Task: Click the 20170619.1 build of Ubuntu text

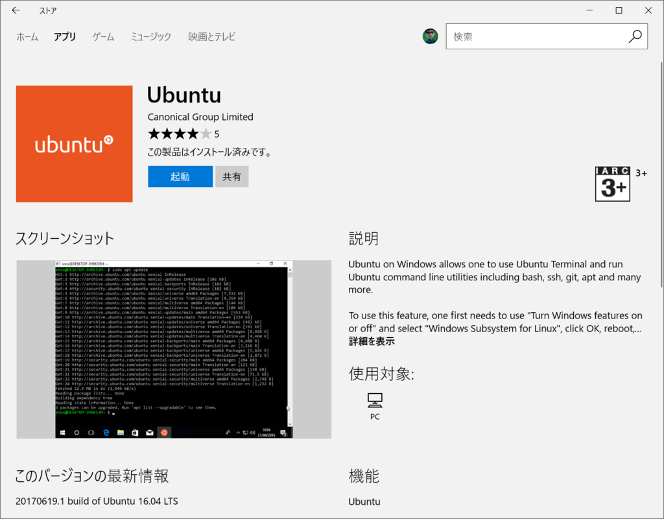Action: pyautogui.click(x=97, y=501)
